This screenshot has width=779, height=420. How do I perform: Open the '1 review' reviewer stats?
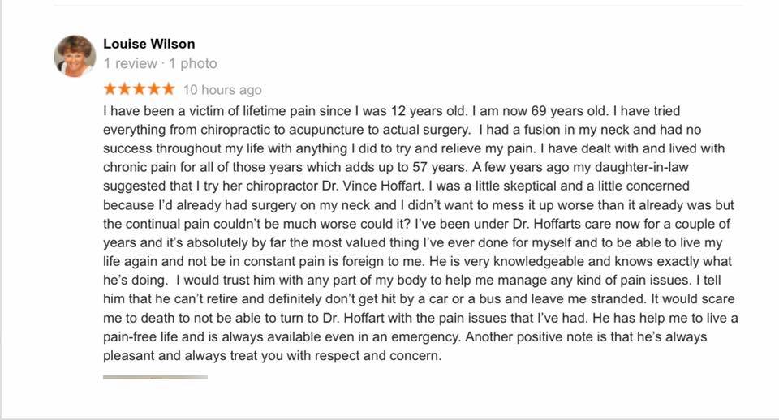(130, 63)
